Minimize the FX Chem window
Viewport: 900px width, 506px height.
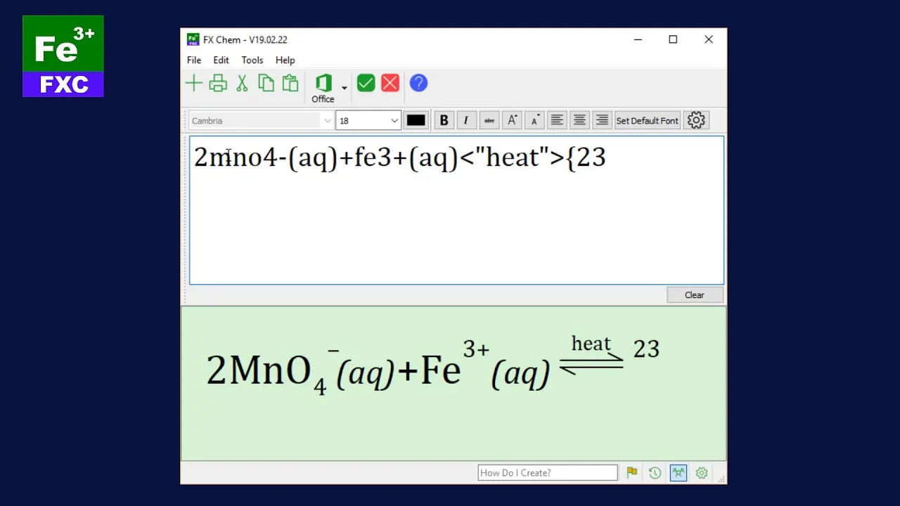pyautogui.click(x=638, y=40)
